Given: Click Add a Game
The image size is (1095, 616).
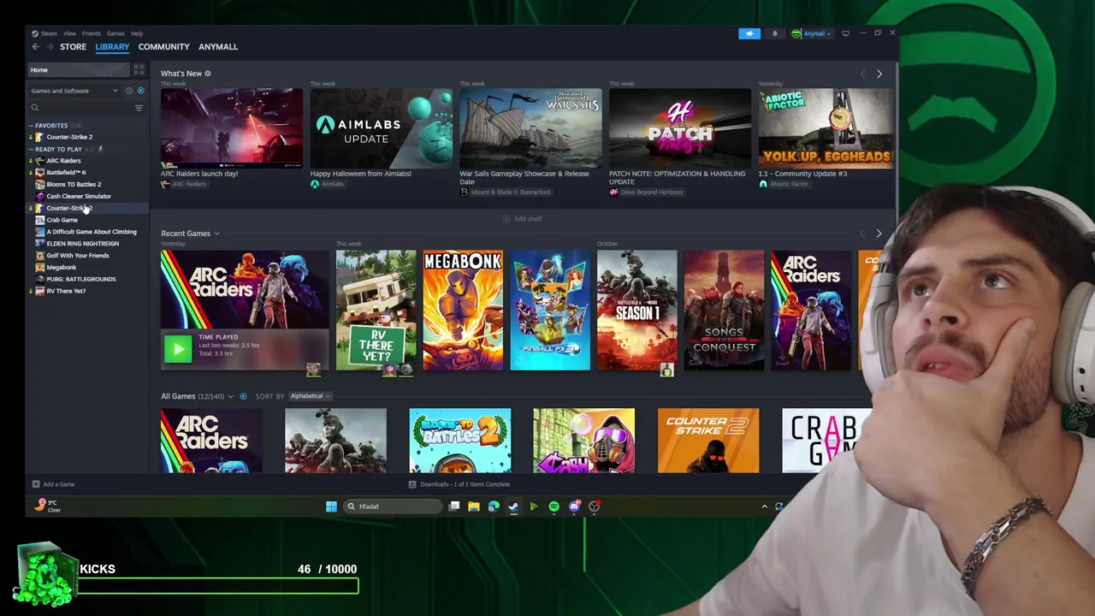Looking at the screenshot, I should point(53,484).
